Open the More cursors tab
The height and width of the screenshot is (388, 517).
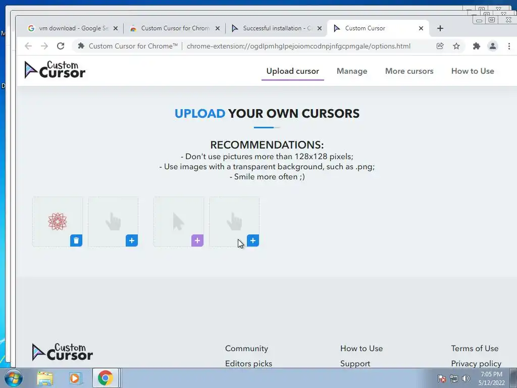409,71
